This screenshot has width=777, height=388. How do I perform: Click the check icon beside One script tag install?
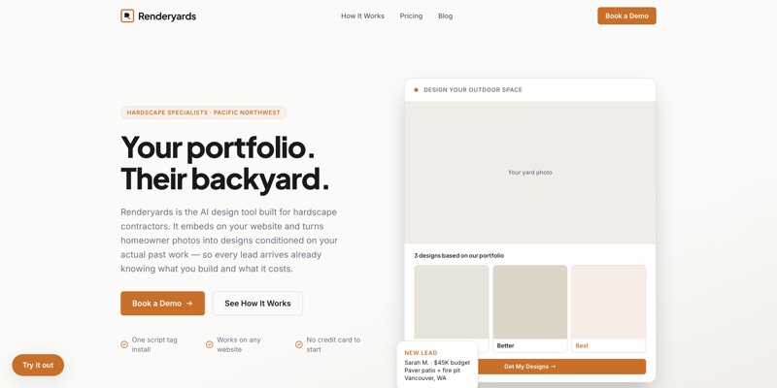124,344
